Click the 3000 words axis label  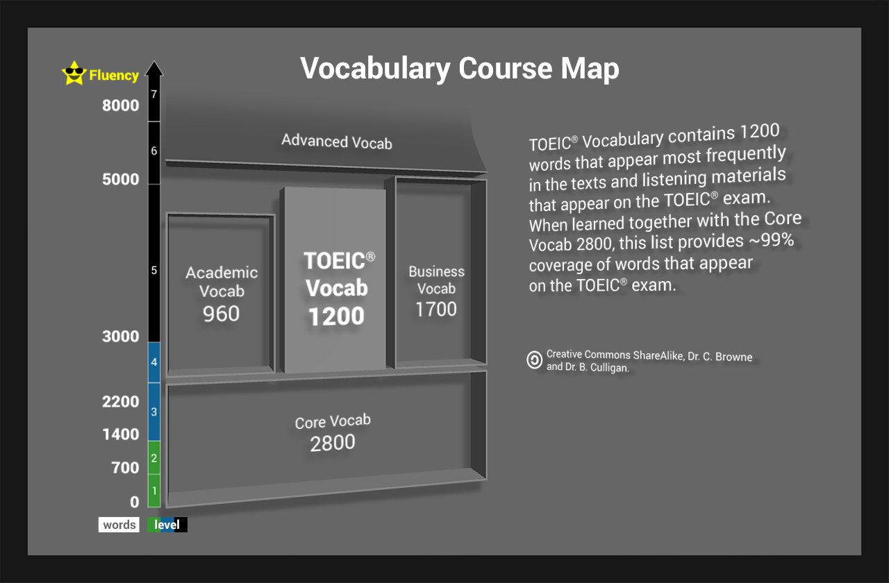(x=121, y=337)
